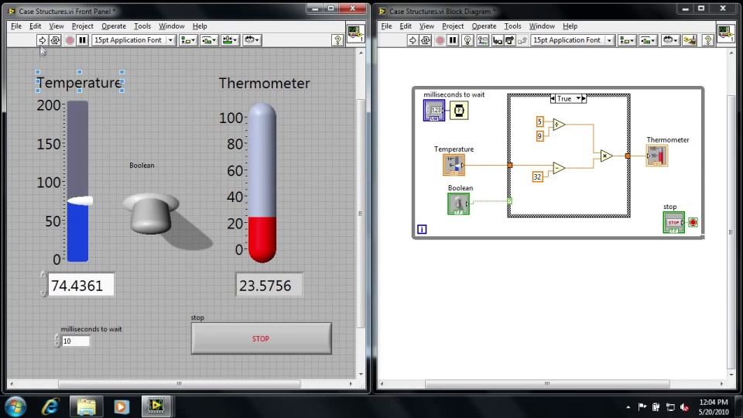Pause execution from the Block Diagram toolbar
This screenshot has height=418, width=743.
click(x=454, y=40)
